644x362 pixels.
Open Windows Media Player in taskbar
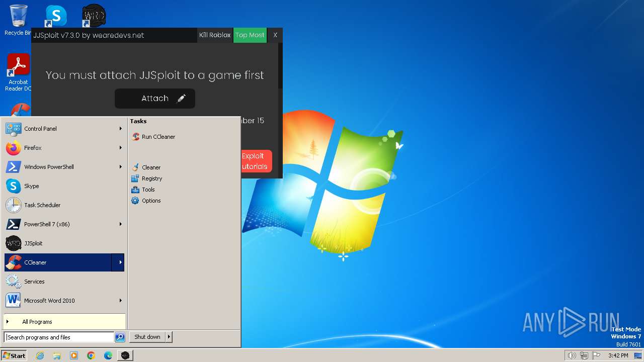74,355
